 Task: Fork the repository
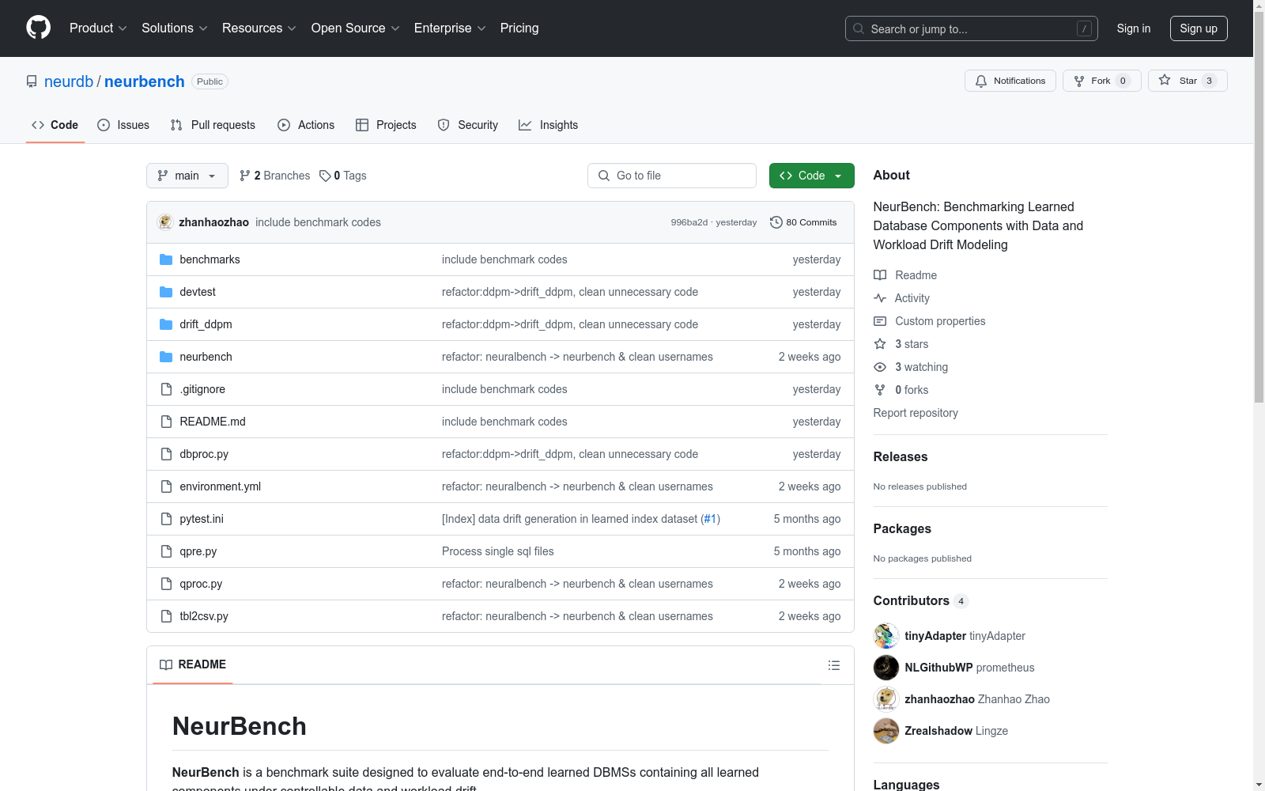click(x=1101, y=81)
